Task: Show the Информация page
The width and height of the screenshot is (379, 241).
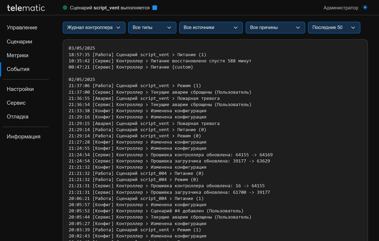Action: (x=23, y=137)
